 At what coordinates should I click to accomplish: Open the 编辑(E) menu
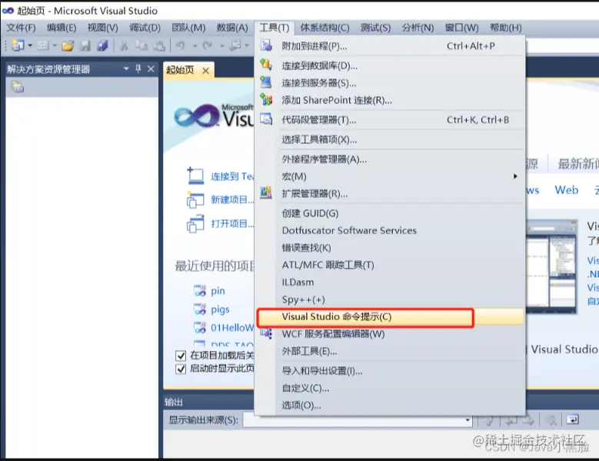(62, 28)
